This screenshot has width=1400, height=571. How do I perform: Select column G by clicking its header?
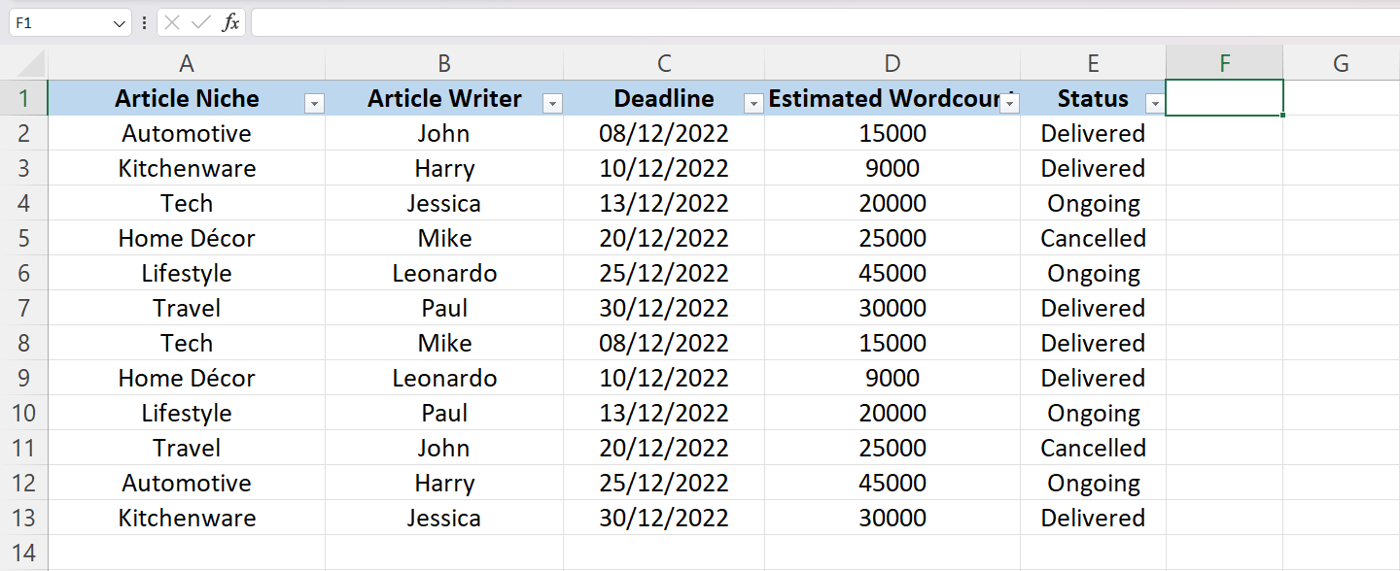pos(1341,62)
